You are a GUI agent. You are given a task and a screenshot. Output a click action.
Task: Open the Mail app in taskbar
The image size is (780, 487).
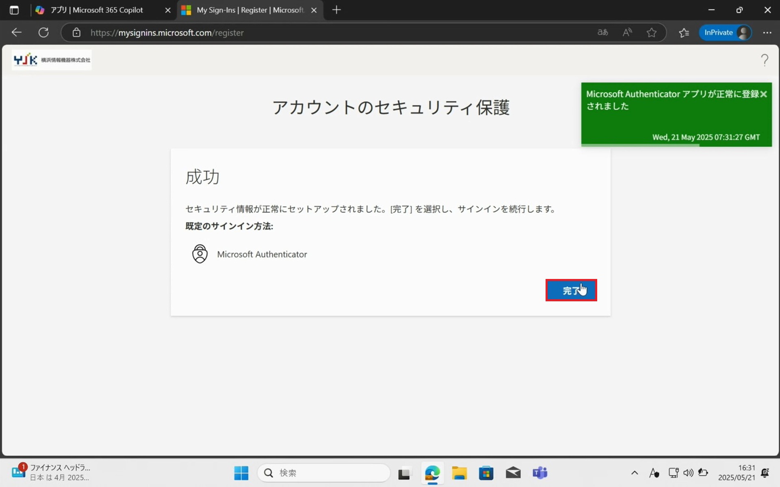(513, 473)
